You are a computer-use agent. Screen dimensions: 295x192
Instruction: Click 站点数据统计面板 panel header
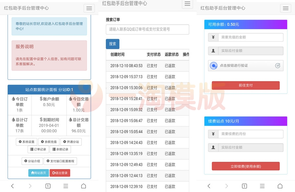point(49,90)
